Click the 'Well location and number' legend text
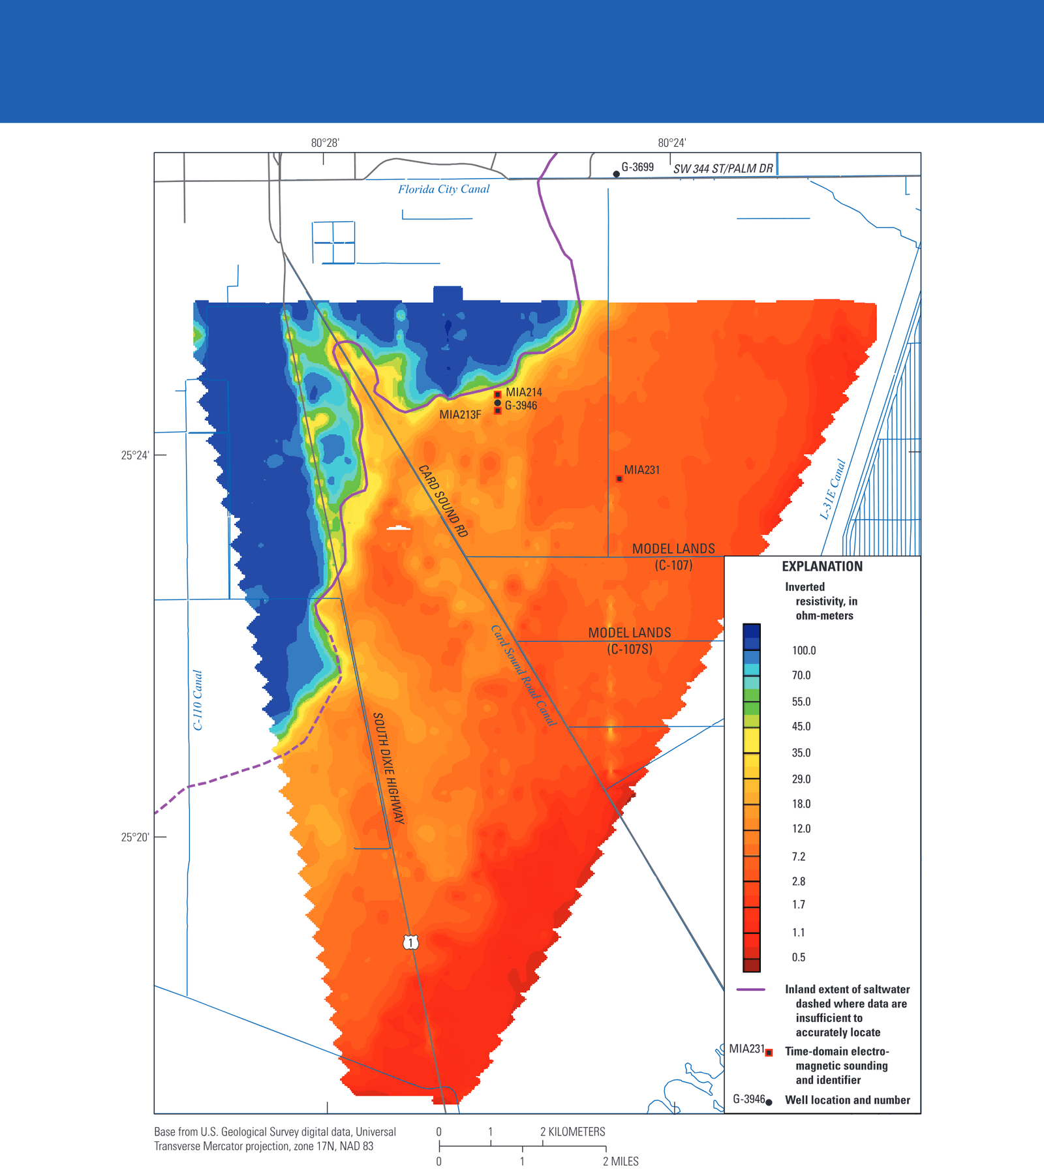1044x1174 pixels. tap(848, 1100)
